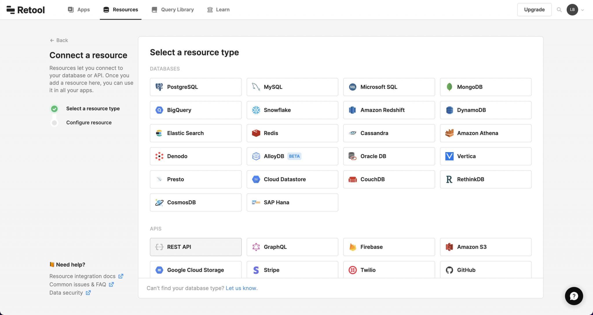The height and width of the screenshot is (315, 593).
Task: Click the Upgrade button
Action: [534, 9]
